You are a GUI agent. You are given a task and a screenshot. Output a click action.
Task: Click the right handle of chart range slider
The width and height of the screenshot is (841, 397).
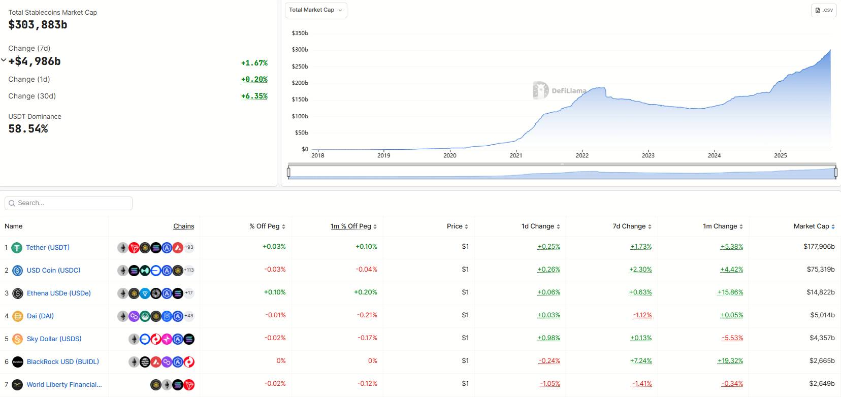(x=835, y=173)
